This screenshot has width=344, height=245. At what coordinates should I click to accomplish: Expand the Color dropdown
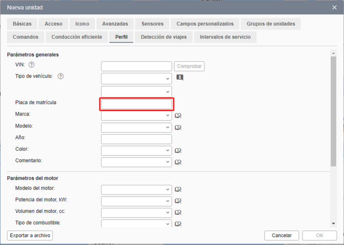click(x=137, y=150)
